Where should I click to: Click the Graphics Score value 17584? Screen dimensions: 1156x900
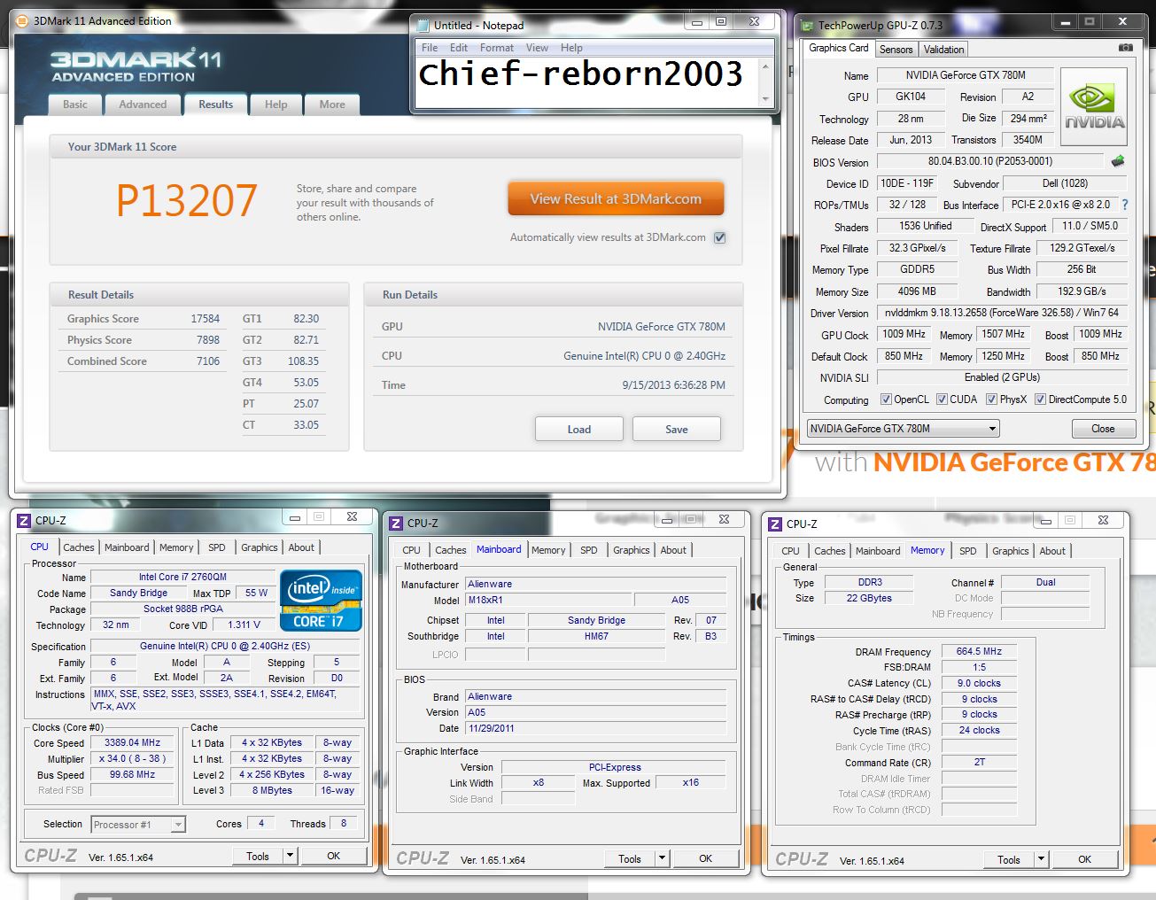click(206, 319)
